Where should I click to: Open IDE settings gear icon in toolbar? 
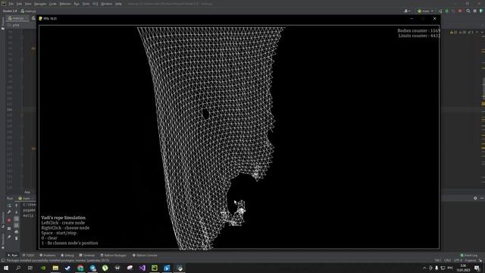coord(475,11)
